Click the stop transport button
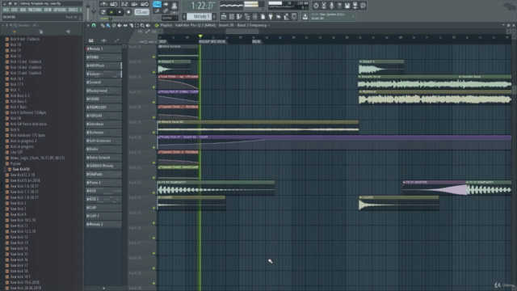Viewport: 517px width, 291px height. (120, 12)
